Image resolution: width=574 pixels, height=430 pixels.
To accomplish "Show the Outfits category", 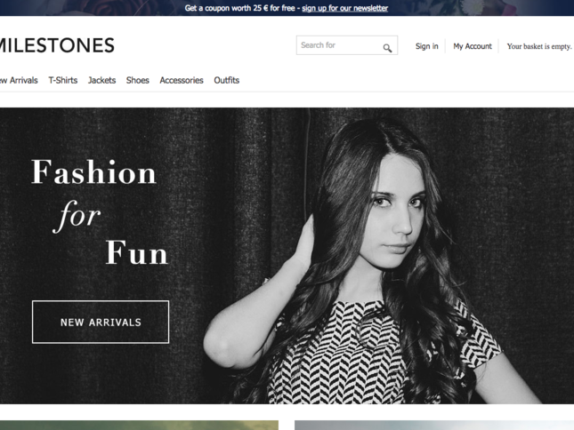I will 226,80.
